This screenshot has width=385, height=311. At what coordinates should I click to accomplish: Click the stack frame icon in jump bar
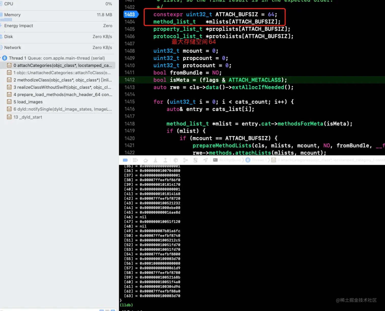click(274, 160)
